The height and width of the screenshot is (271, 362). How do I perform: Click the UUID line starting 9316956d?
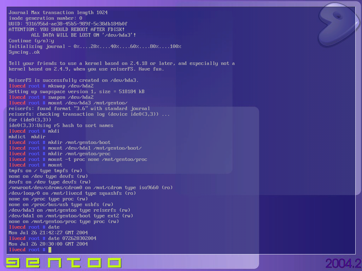coord(68,24)
